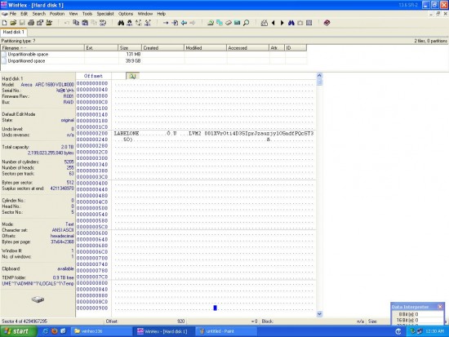Screen dimensions: 449x337
Task: Click the Open Folder toolbar icon
Action: click(49, 23)
